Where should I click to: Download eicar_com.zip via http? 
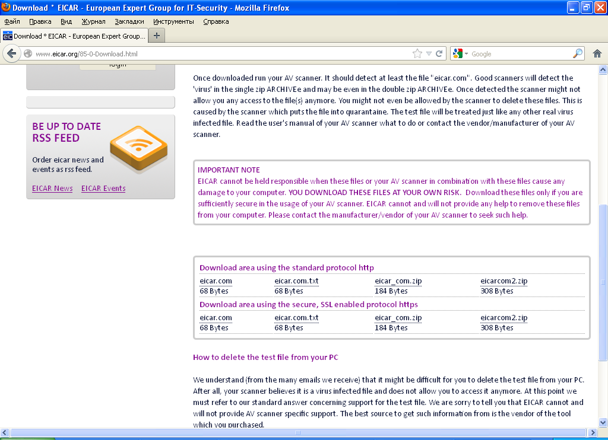pos(398,281)
